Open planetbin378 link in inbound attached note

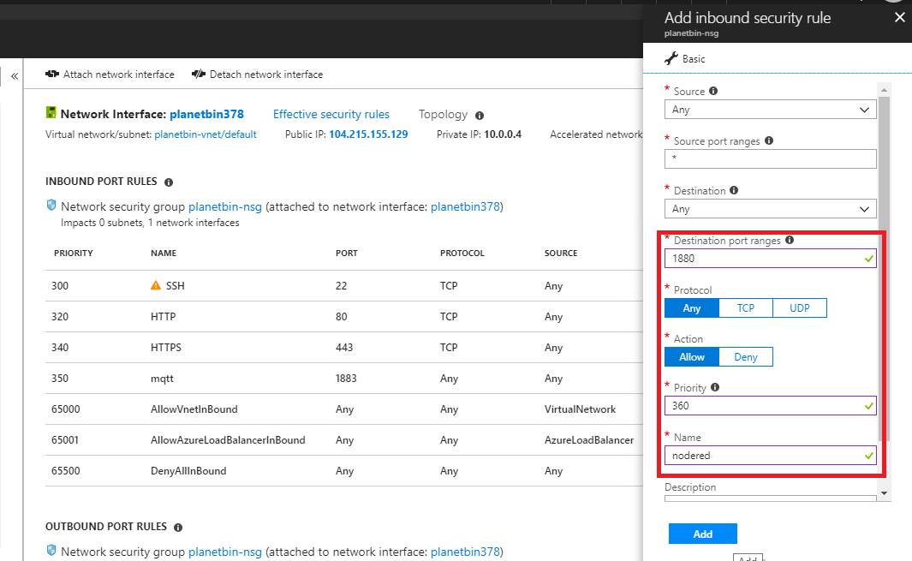pos(465,206)
